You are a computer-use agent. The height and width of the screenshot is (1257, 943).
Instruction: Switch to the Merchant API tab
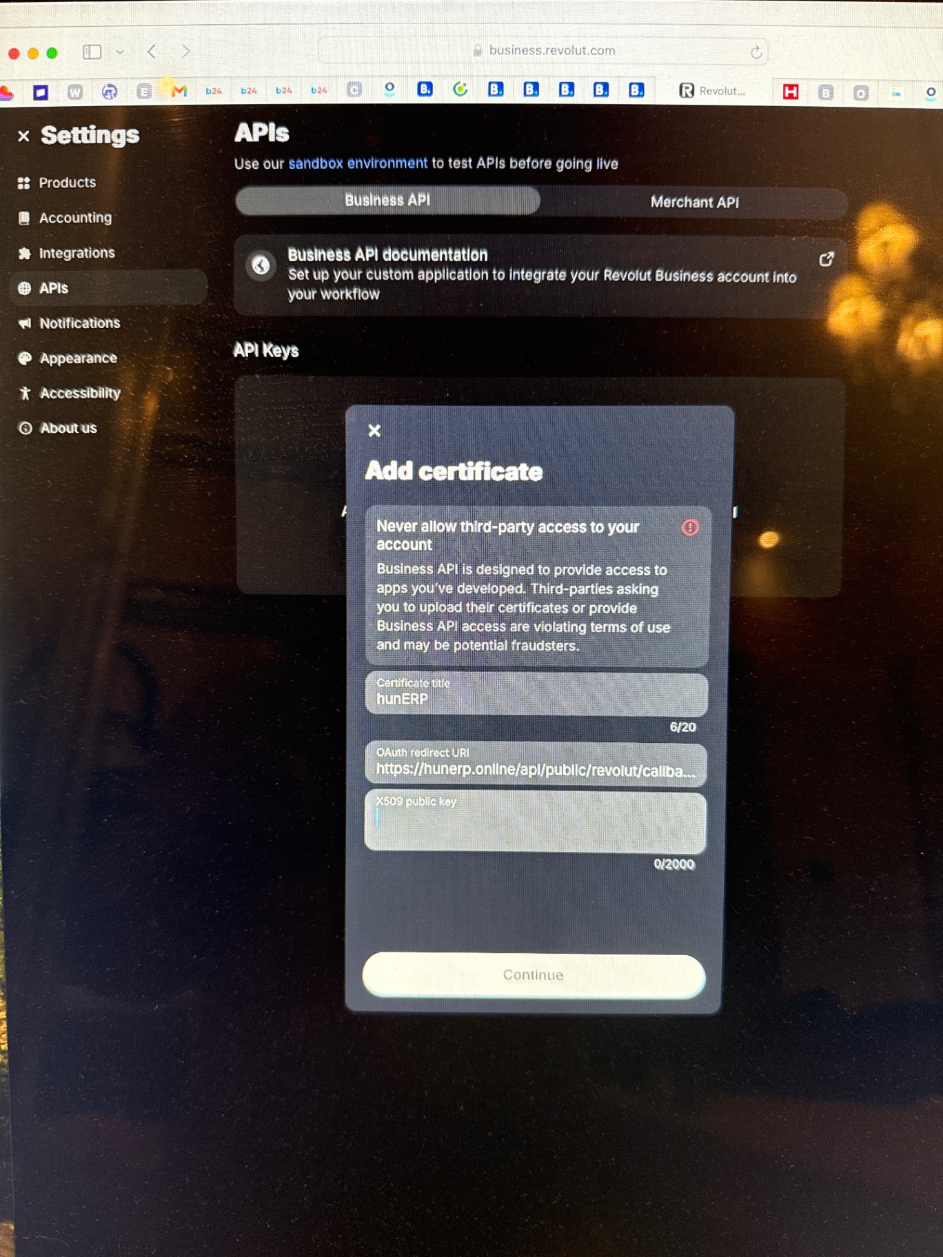pos(694,202)
